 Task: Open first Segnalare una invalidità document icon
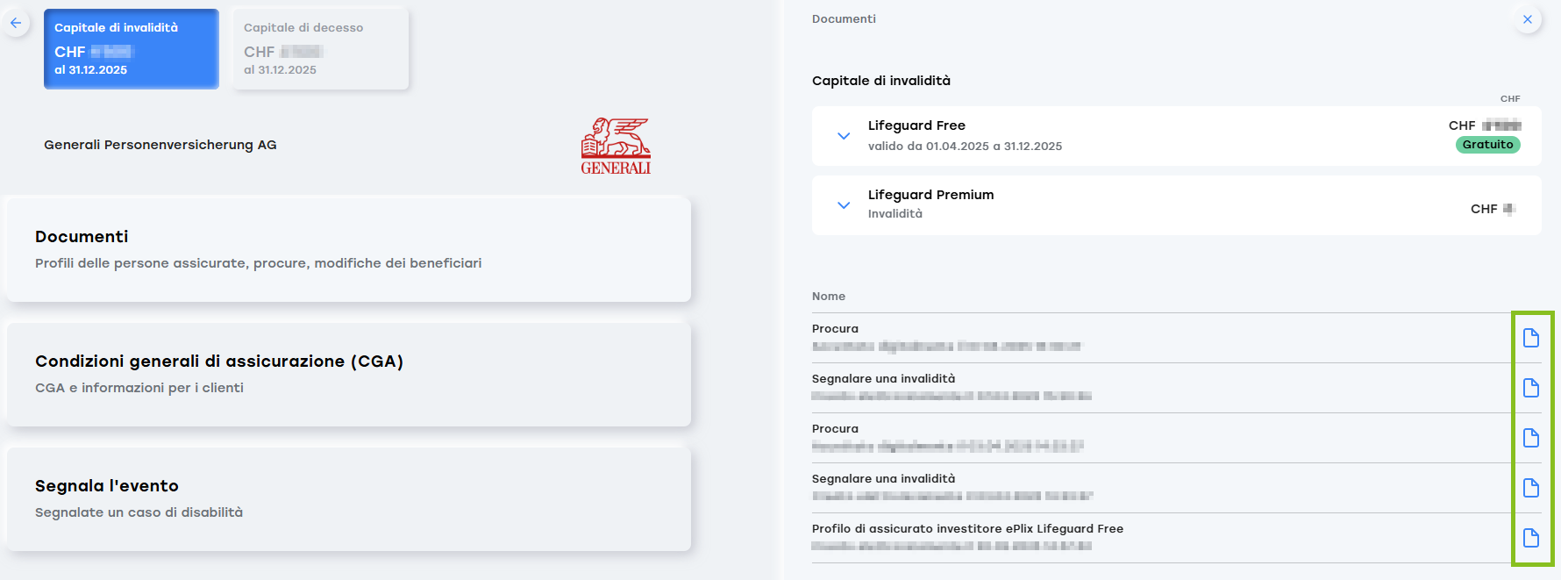click(1531, 388)
